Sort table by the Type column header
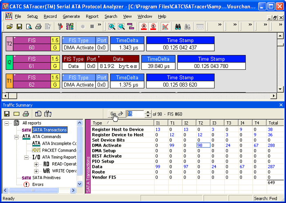This screenshot has height=203, width=286. click(122, 123)
